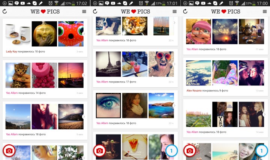Open the cheesecake slice photo

tap(135, 147)
